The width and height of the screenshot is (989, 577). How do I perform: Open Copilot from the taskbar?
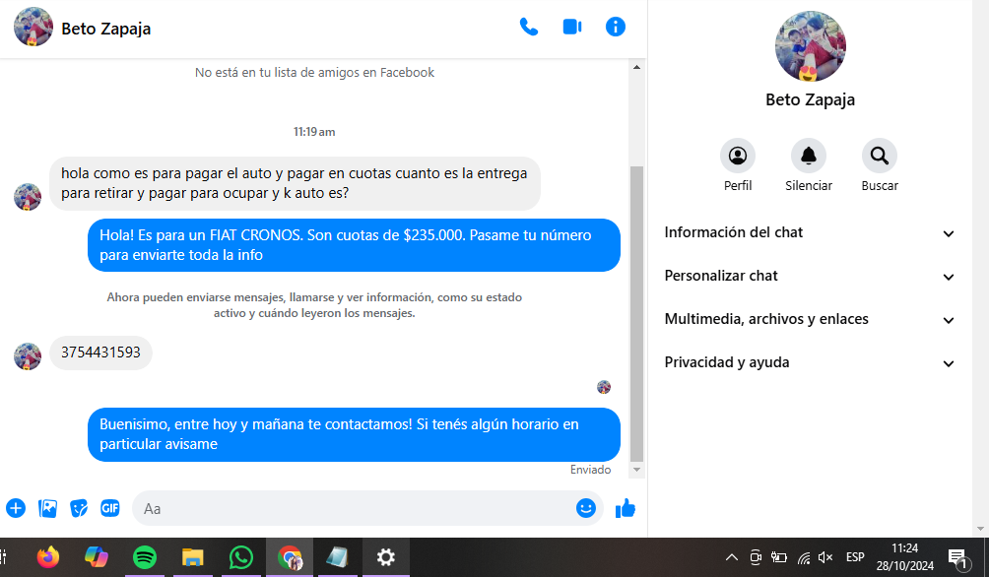coord(96,557)
